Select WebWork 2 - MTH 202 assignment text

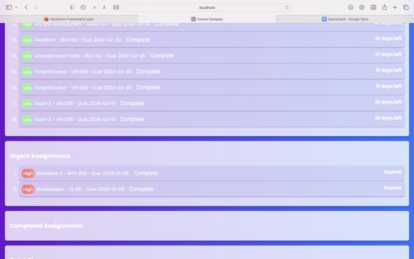(x=83, y=173)
